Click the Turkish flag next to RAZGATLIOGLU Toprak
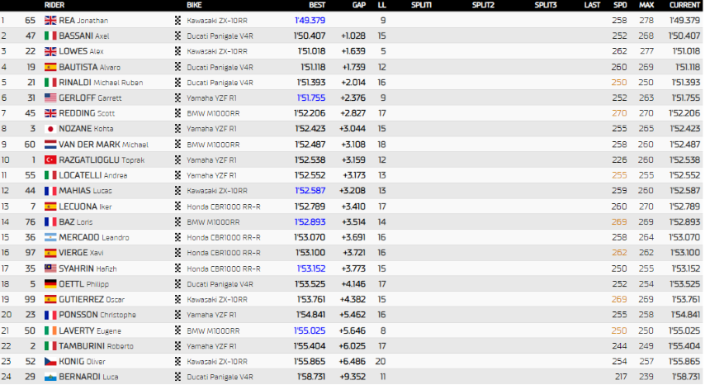 pos(50,159)
